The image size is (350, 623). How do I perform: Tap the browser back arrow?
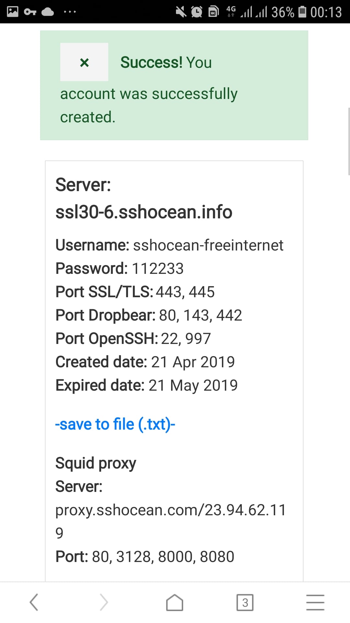pyautogui.click(x=34, y=602)
